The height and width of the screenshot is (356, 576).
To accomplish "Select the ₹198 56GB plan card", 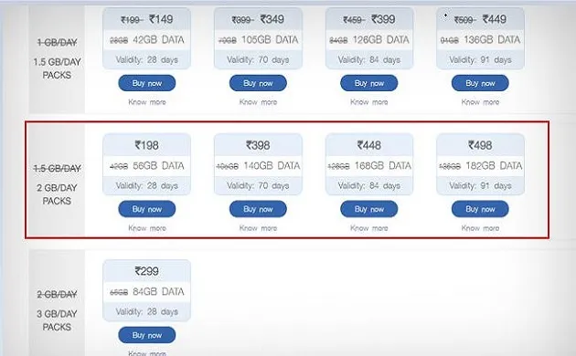I will tap(147, 164).
